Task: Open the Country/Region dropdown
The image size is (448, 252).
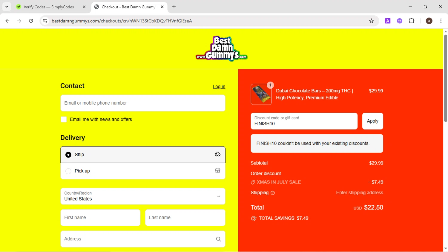Action: tap(143, 196)
